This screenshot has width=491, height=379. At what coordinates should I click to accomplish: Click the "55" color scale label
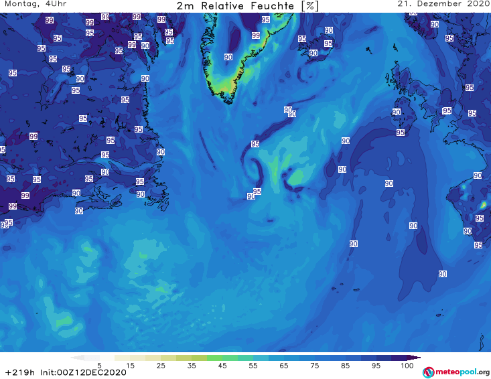tap(253, 366)
